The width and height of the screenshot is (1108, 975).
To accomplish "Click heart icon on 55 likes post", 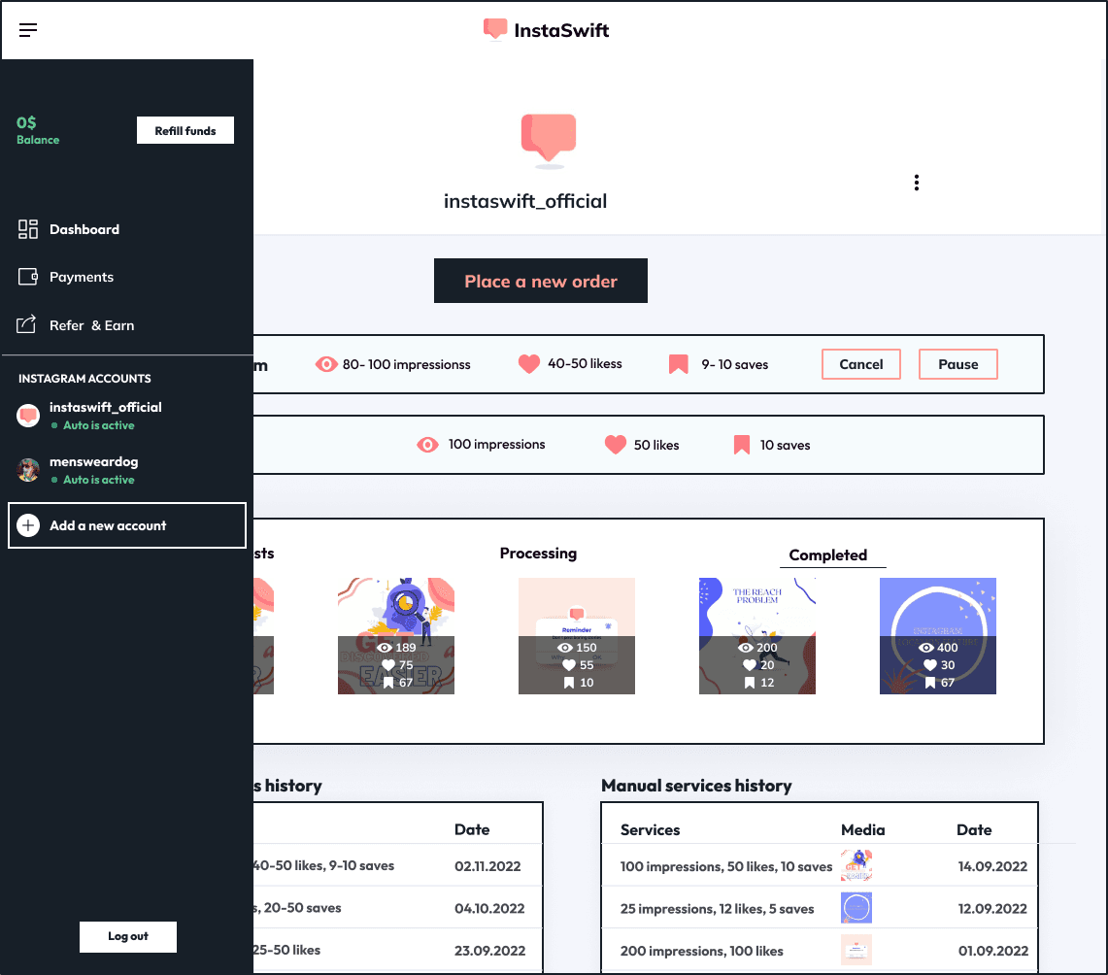I will coord(569,665).
